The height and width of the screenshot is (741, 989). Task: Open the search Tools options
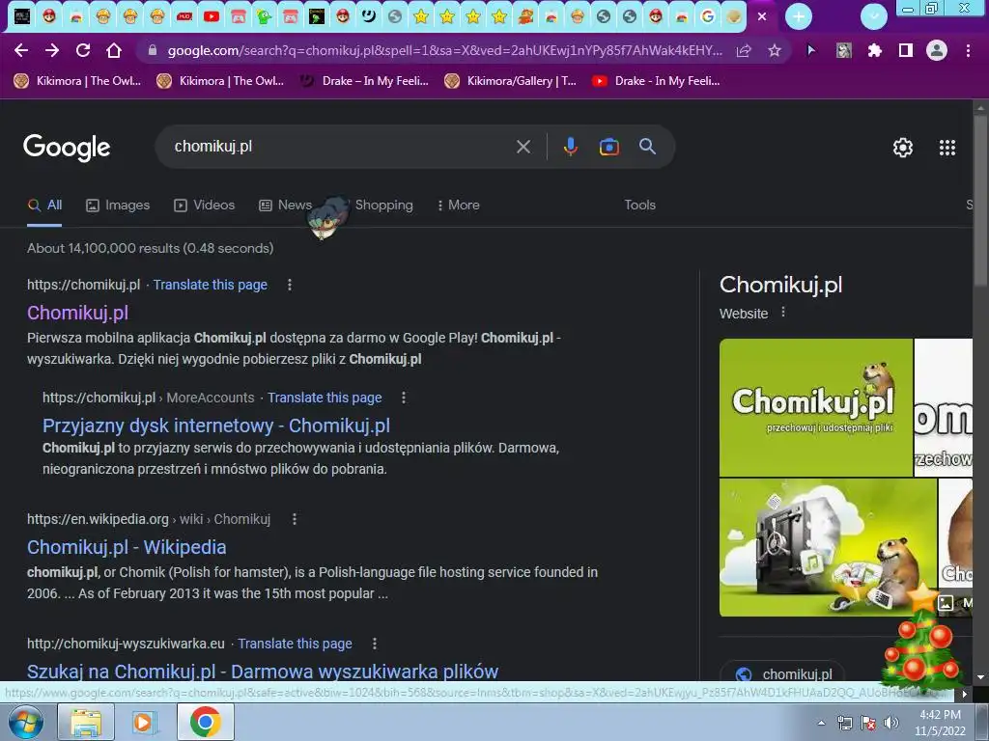tap(639, 205)
